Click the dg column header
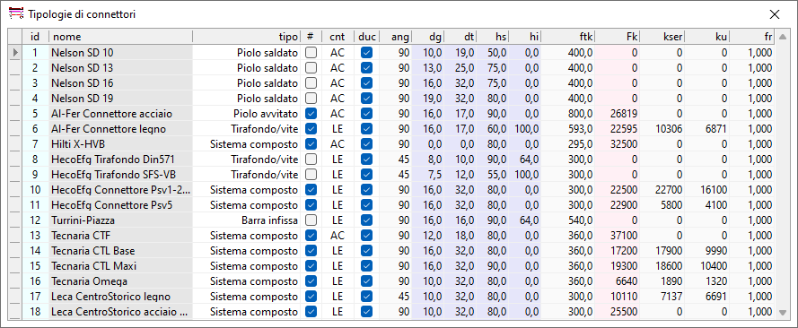The width and height of the screenshot is (798, 328). (x=428, y=37)
